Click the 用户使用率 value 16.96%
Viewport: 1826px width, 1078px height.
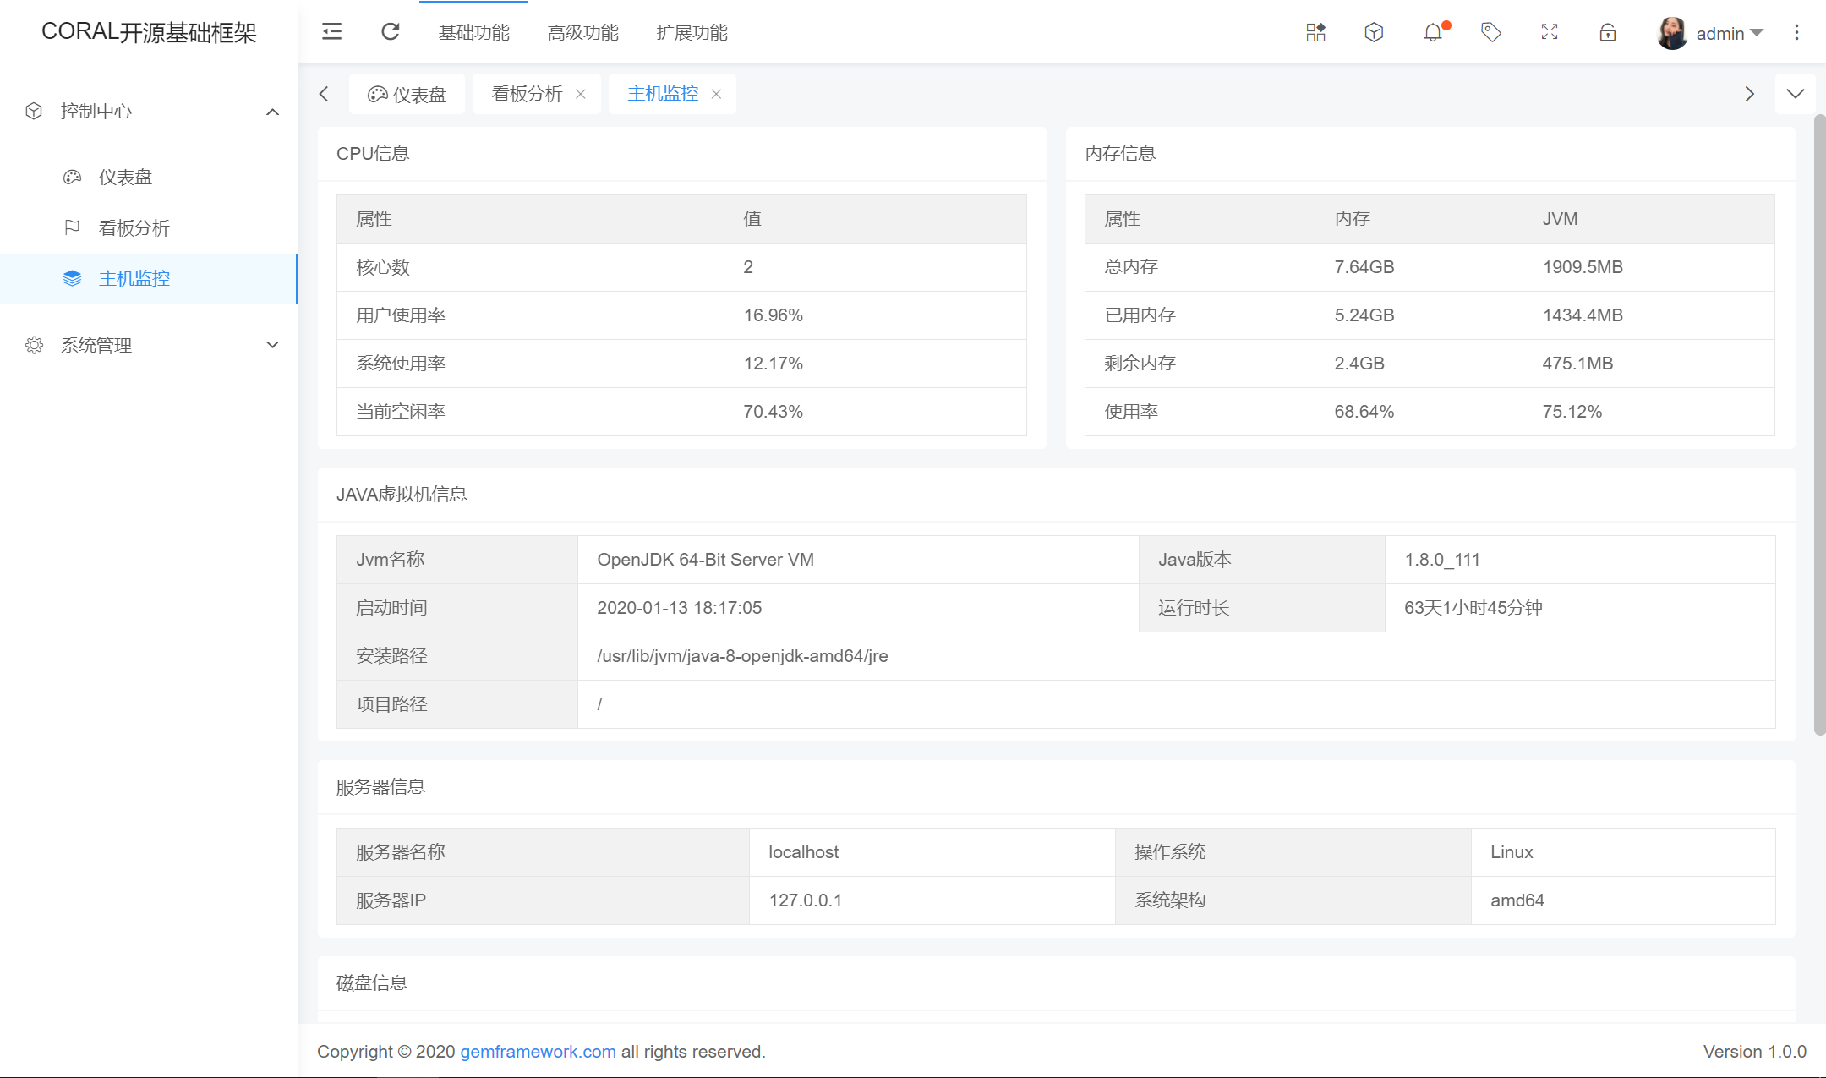point(773,315)
